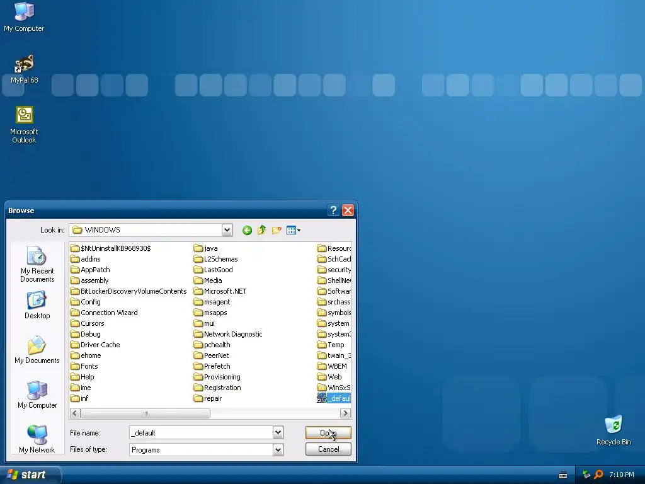Select the $NtUninstallKB968930$ folder
645x484 pixels.
[111, 248]
